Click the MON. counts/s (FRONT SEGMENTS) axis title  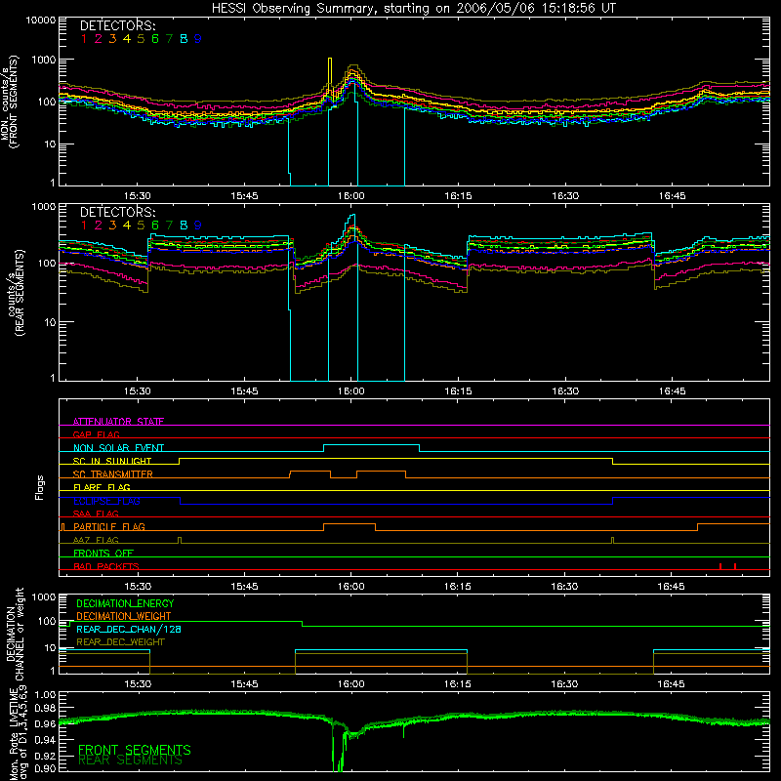(x=9, y=102)
